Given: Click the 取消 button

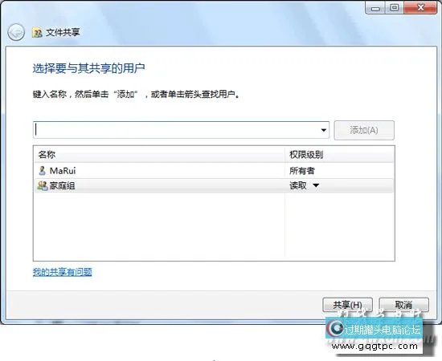Looking at the screenshot, I should click(x=403, y=305).
